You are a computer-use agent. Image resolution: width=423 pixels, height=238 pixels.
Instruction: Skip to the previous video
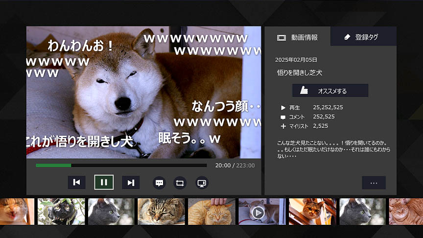click(x=76, y=182)
